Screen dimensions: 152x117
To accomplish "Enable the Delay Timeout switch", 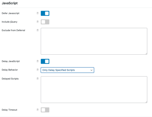I will tap(45, 110).
